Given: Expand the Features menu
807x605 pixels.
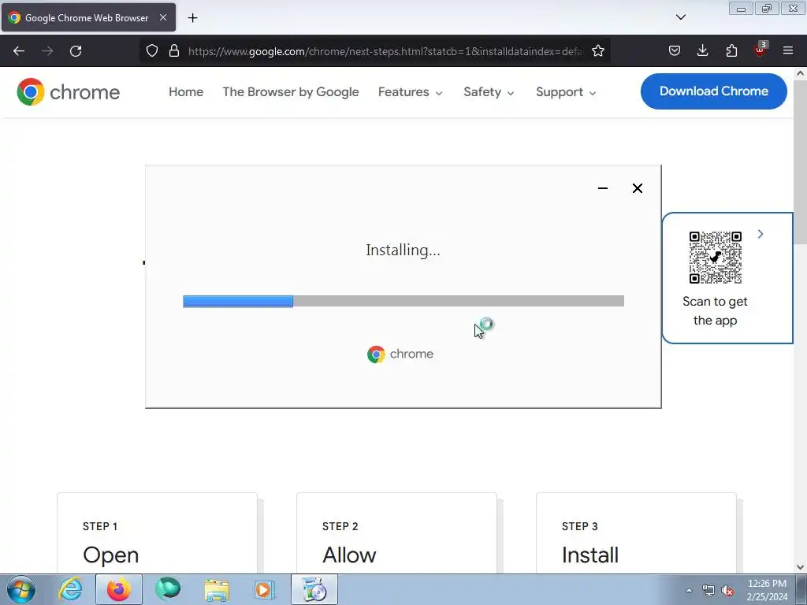Looking at the screenshot, I should pyautogui.click(x=410, y=92).
